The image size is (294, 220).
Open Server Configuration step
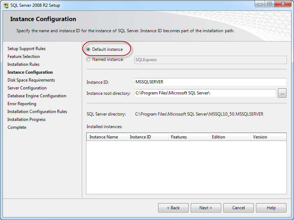click(x=27, y=88)
